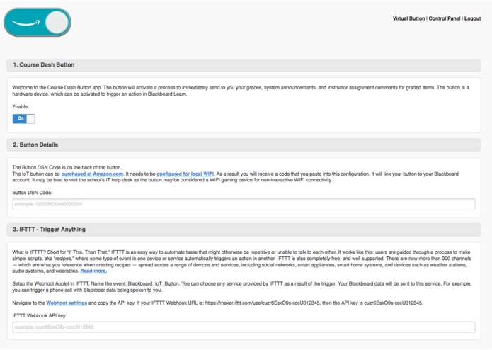The image size is (492, 350).
Task: Click the Logout link
Action: 473,18
